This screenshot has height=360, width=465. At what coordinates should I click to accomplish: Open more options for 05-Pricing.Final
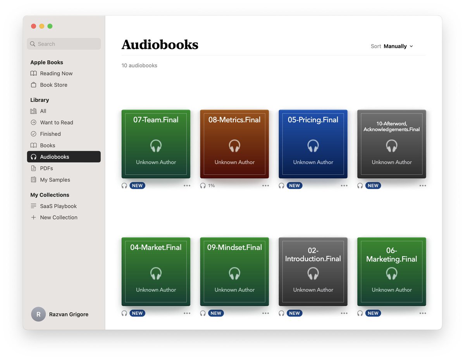click(344, 185)
